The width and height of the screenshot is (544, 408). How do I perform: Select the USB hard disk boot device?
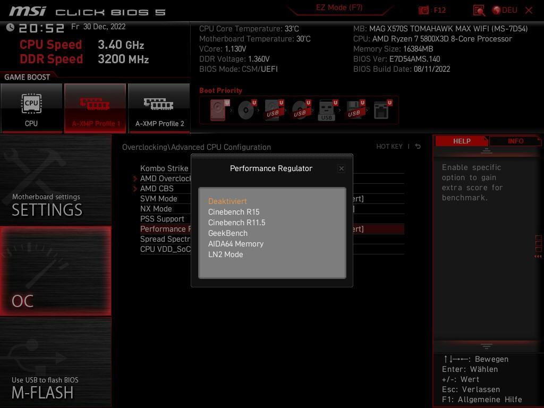(274, 110)
